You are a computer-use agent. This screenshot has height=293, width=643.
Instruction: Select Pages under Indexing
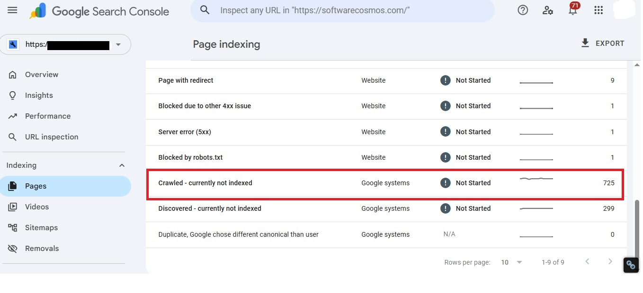(66, 186)
